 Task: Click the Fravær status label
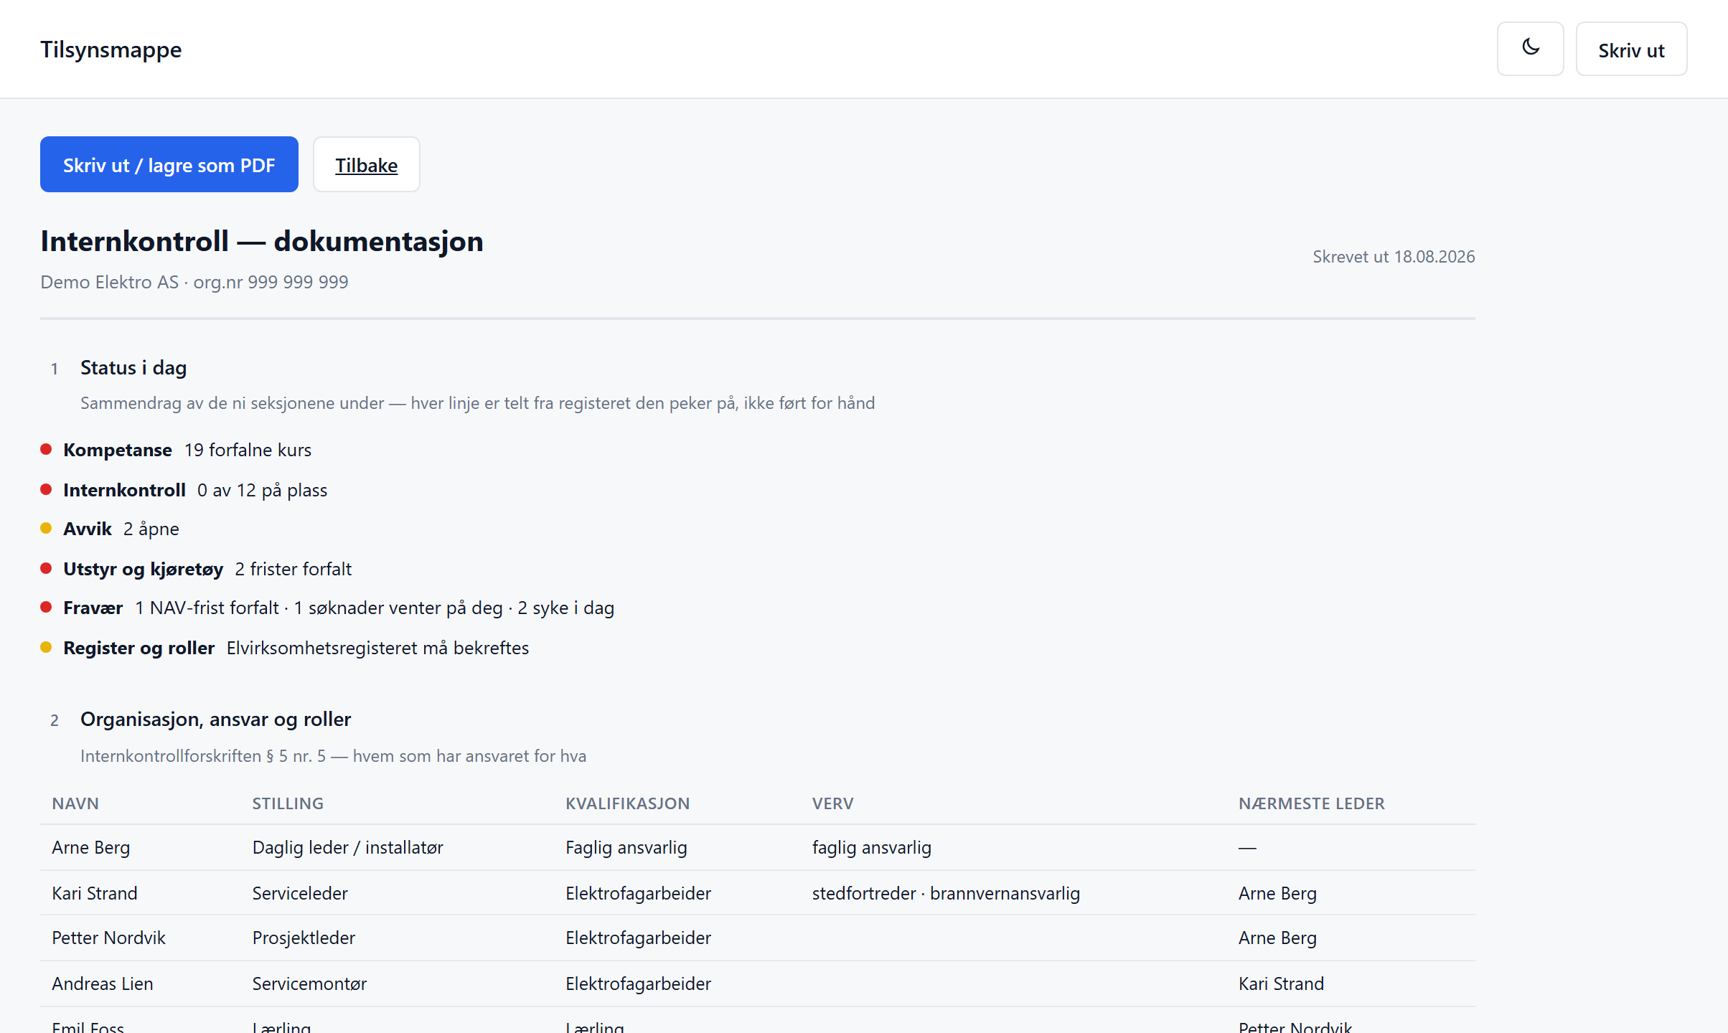pos(93,608)
